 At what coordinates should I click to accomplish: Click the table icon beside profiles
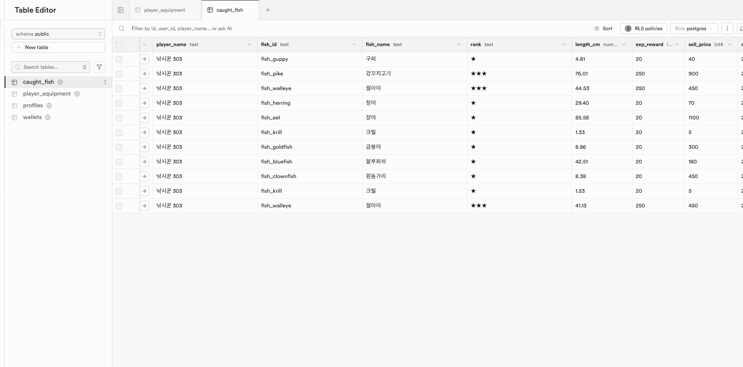click(x=15, y=106)
